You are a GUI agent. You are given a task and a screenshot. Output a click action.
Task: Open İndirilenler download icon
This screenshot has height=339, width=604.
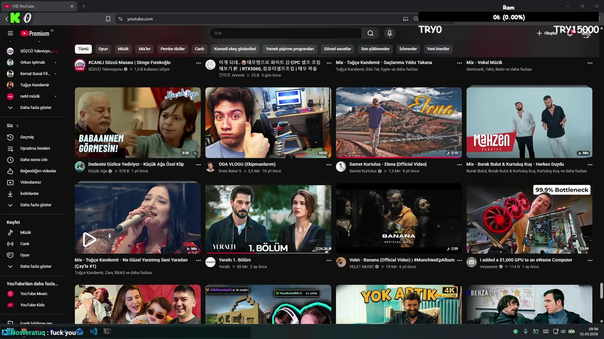pyautogui.click(x=10, y=194)
